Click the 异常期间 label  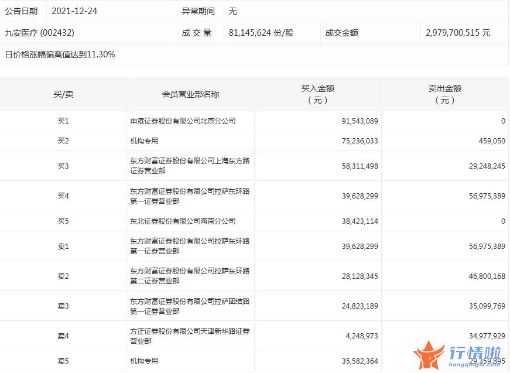[x=198, y=11]
